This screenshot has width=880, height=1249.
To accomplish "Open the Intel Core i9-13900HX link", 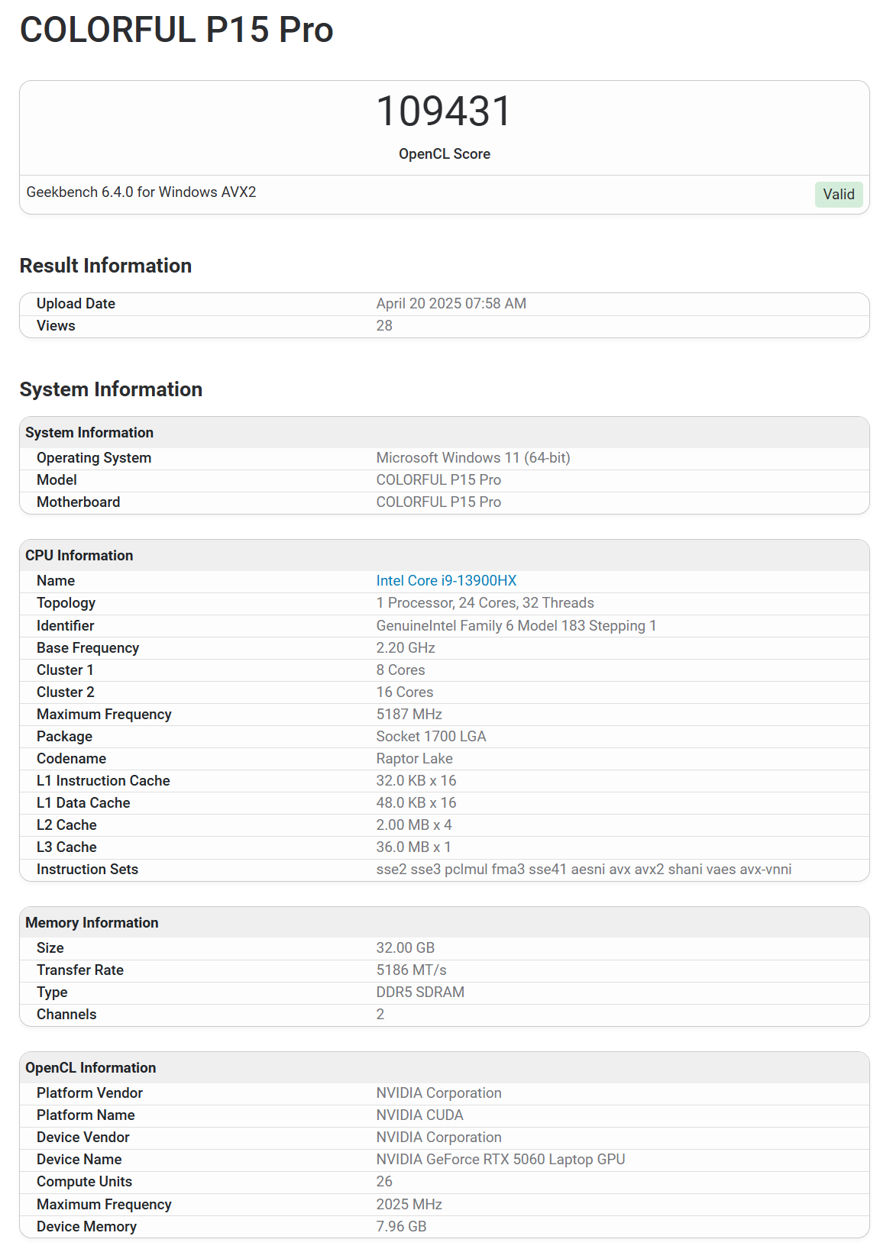I will [x=446, y=581].
